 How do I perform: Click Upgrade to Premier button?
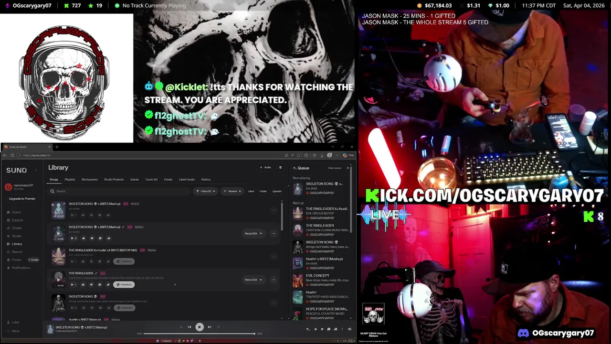[22, 199]
